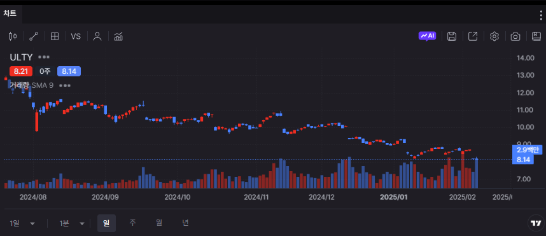Open the indicators chart icon
Screen dimensions: 546x236
pos(119,36)
